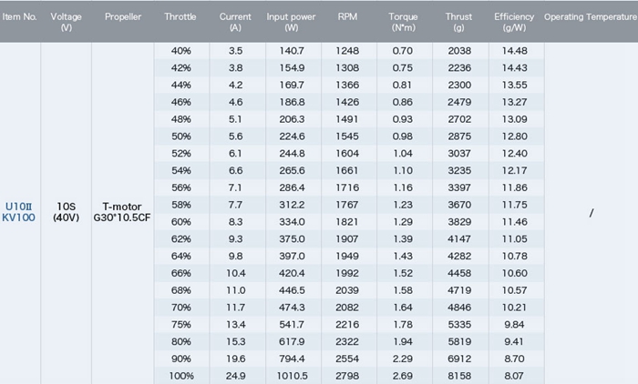Open the U10II KV100 item link

19,212
